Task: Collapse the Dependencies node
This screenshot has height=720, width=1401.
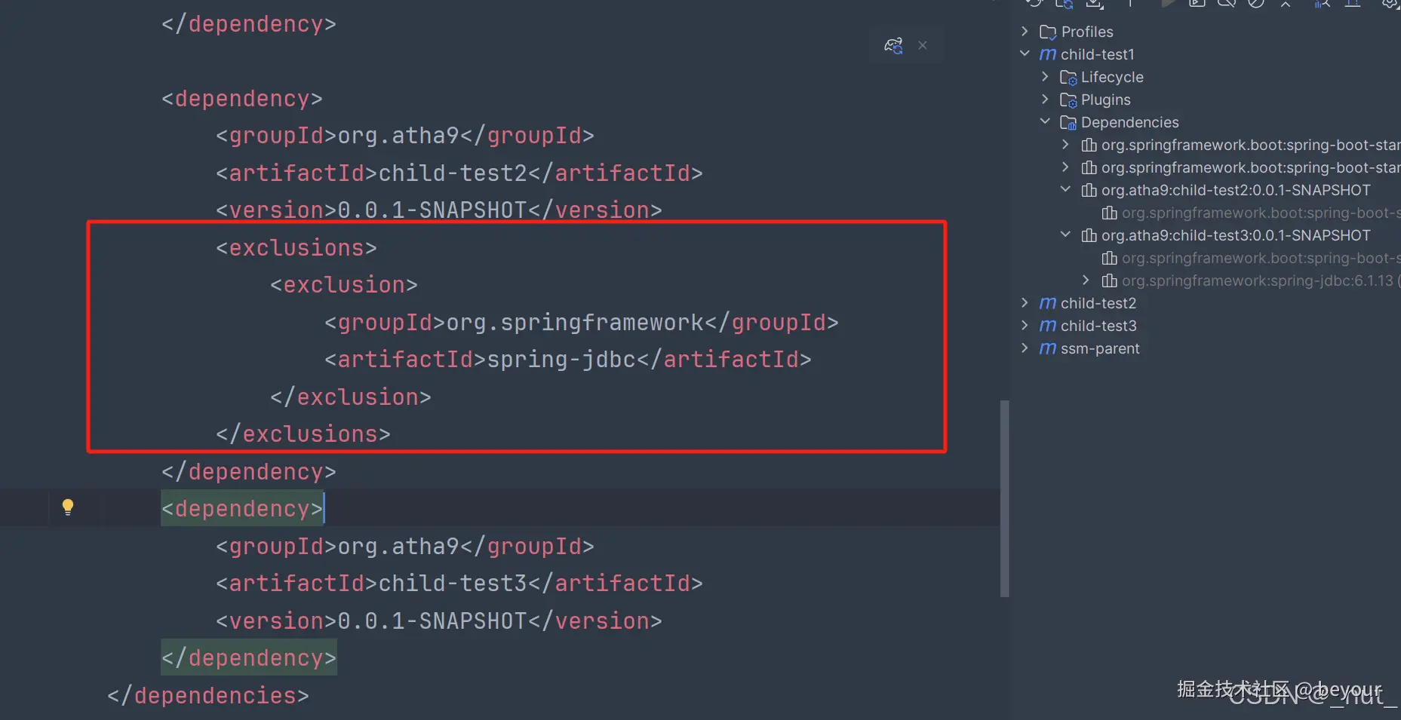Action: (x=1045, y=121)
